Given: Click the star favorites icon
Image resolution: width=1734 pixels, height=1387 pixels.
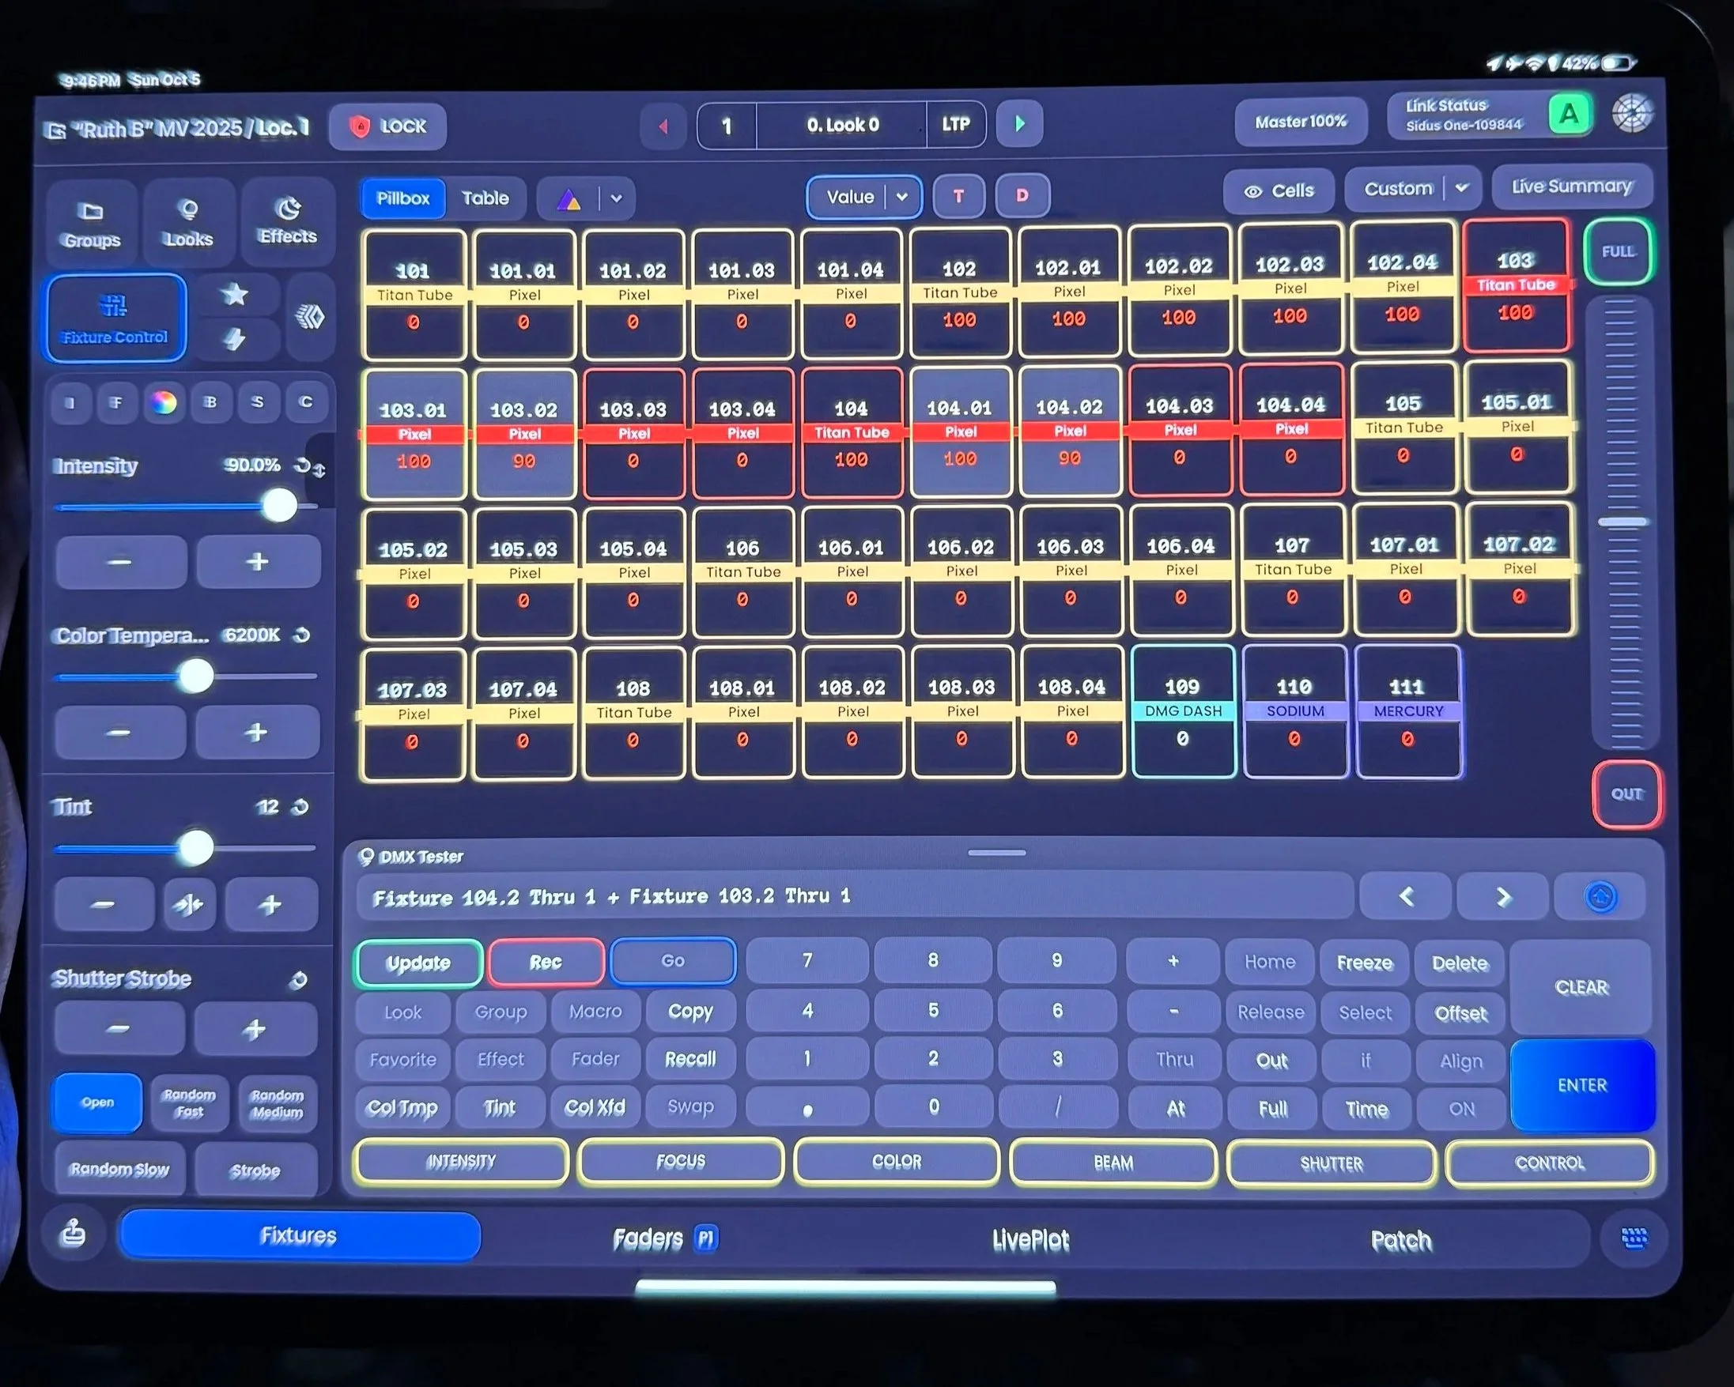Looking at the screenshot, I should [x=235, y=294].
